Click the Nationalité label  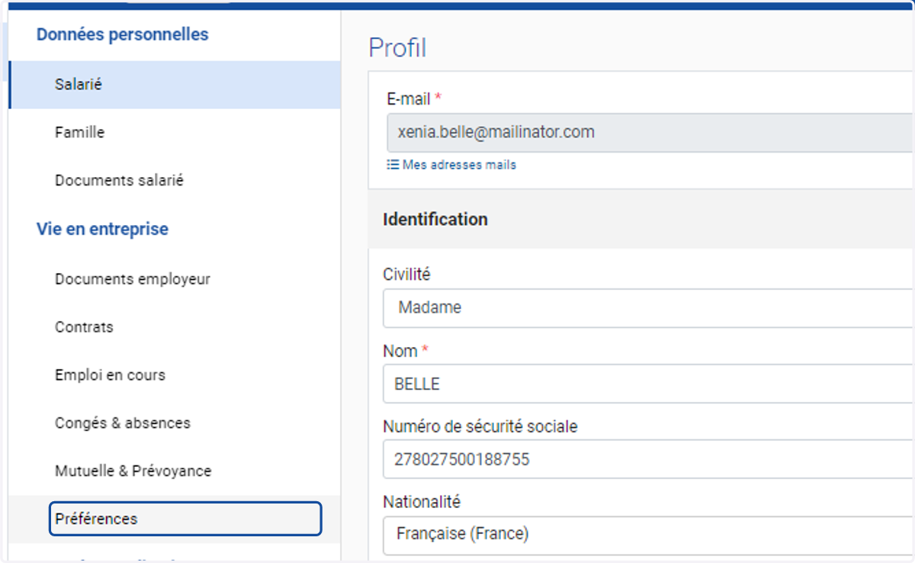(x=422, y=502)
